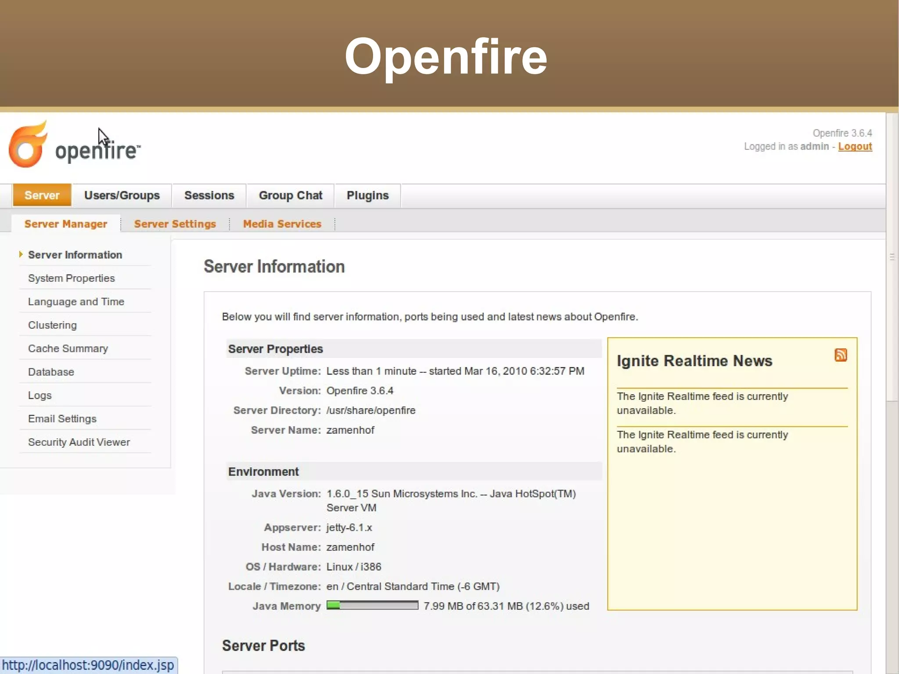Go to the Clustering page
Screen dimensions: 899x674
coord(52,325)
